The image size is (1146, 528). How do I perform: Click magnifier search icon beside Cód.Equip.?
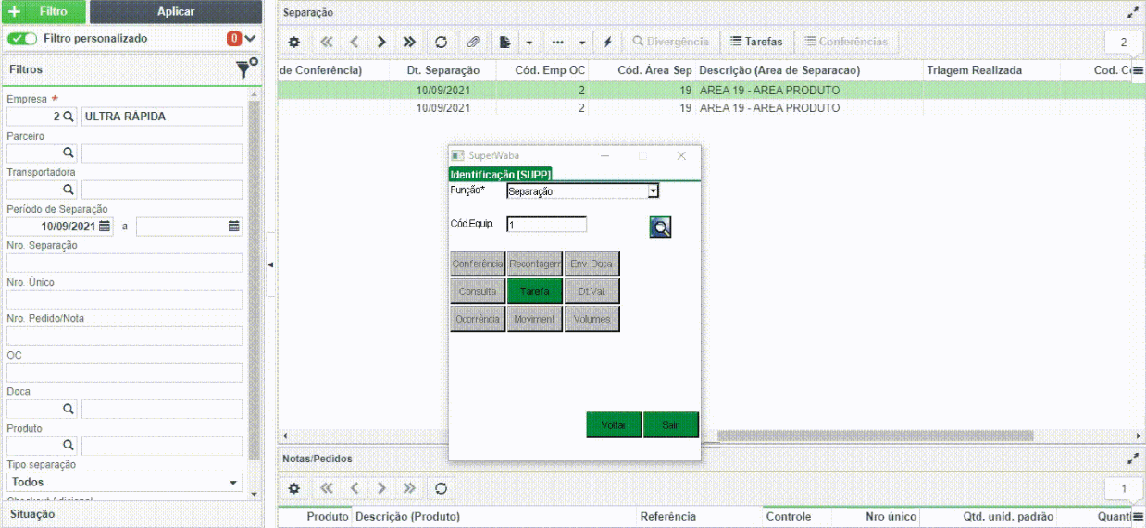coord(660,227)
